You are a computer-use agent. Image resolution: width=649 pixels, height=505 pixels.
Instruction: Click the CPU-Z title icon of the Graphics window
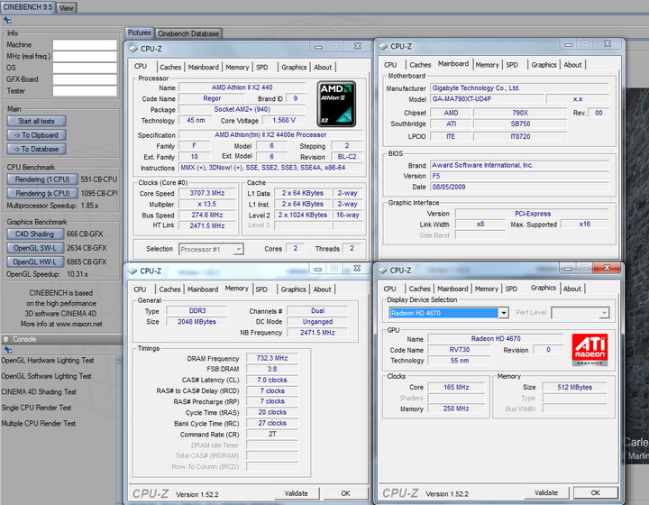383,270
